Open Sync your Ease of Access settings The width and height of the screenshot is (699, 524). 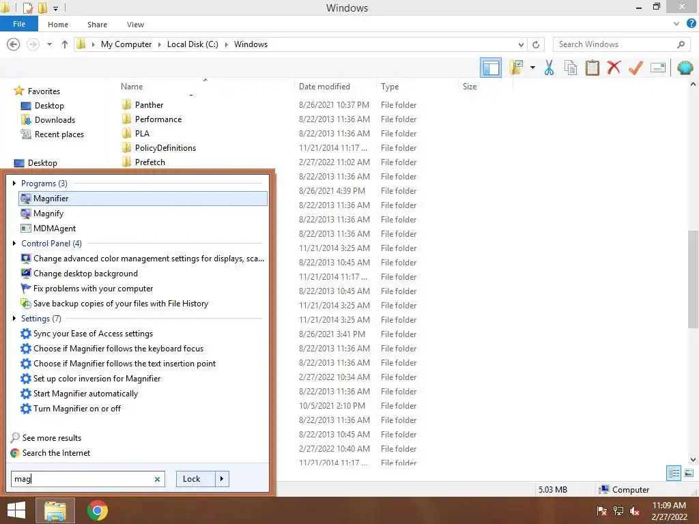[93, 333]
